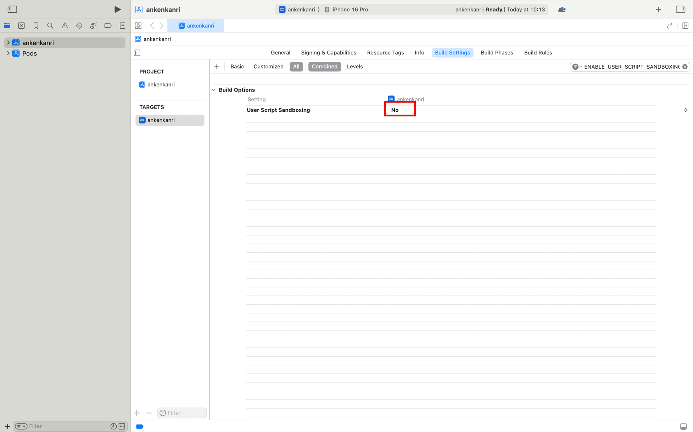Remove the selected target
This screenshot has height=432, width=693.
pyautogui.click(x=149, y=413)
